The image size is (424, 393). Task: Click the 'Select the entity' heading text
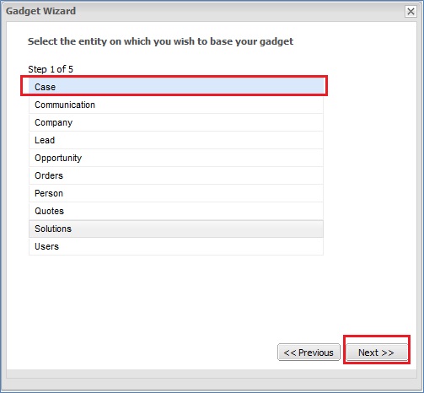160,41
